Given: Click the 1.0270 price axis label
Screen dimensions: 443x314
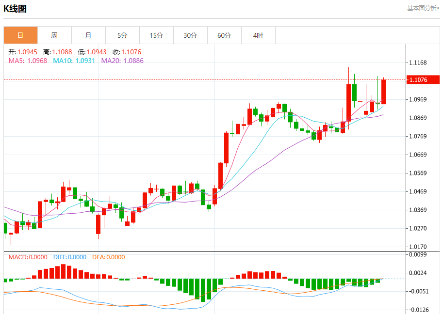Looking at the screenshot, I should click(x=418, y=228).
